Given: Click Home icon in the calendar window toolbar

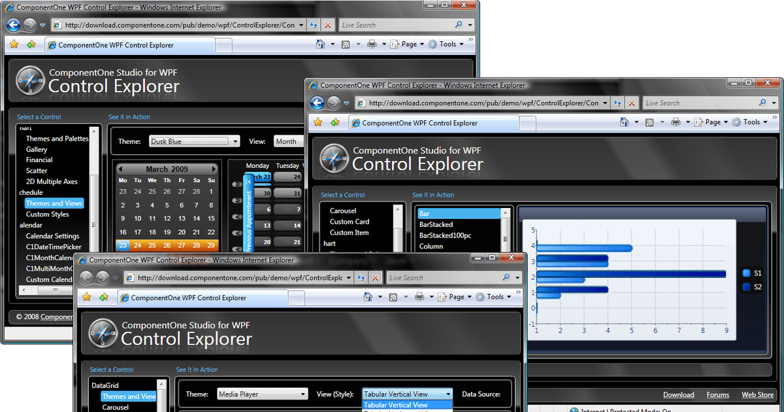Looking at the screenshot, I should 321,44.
